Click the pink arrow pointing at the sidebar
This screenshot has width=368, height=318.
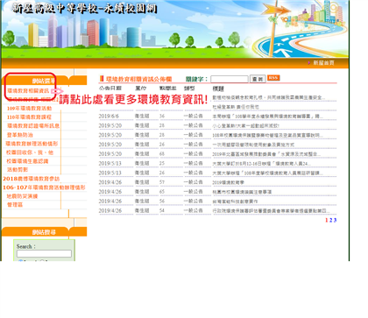(57, 91)
